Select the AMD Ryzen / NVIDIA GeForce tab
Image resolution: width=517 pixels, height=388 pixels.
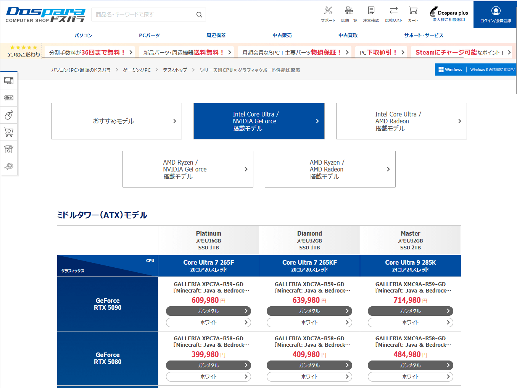tap(188, 169)
